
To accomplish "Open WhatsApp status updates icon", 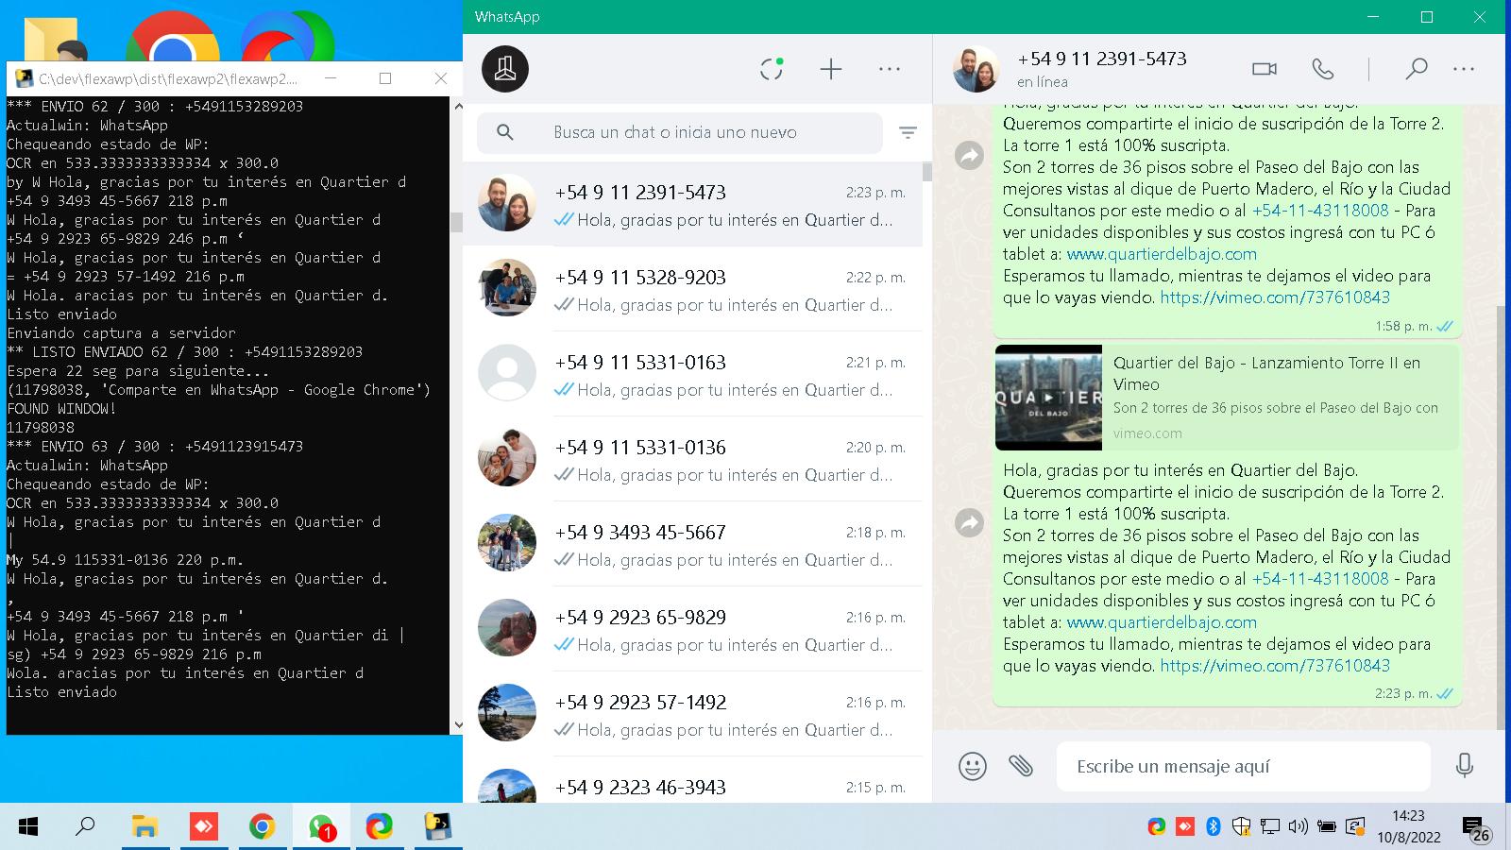I will [772, 69].
